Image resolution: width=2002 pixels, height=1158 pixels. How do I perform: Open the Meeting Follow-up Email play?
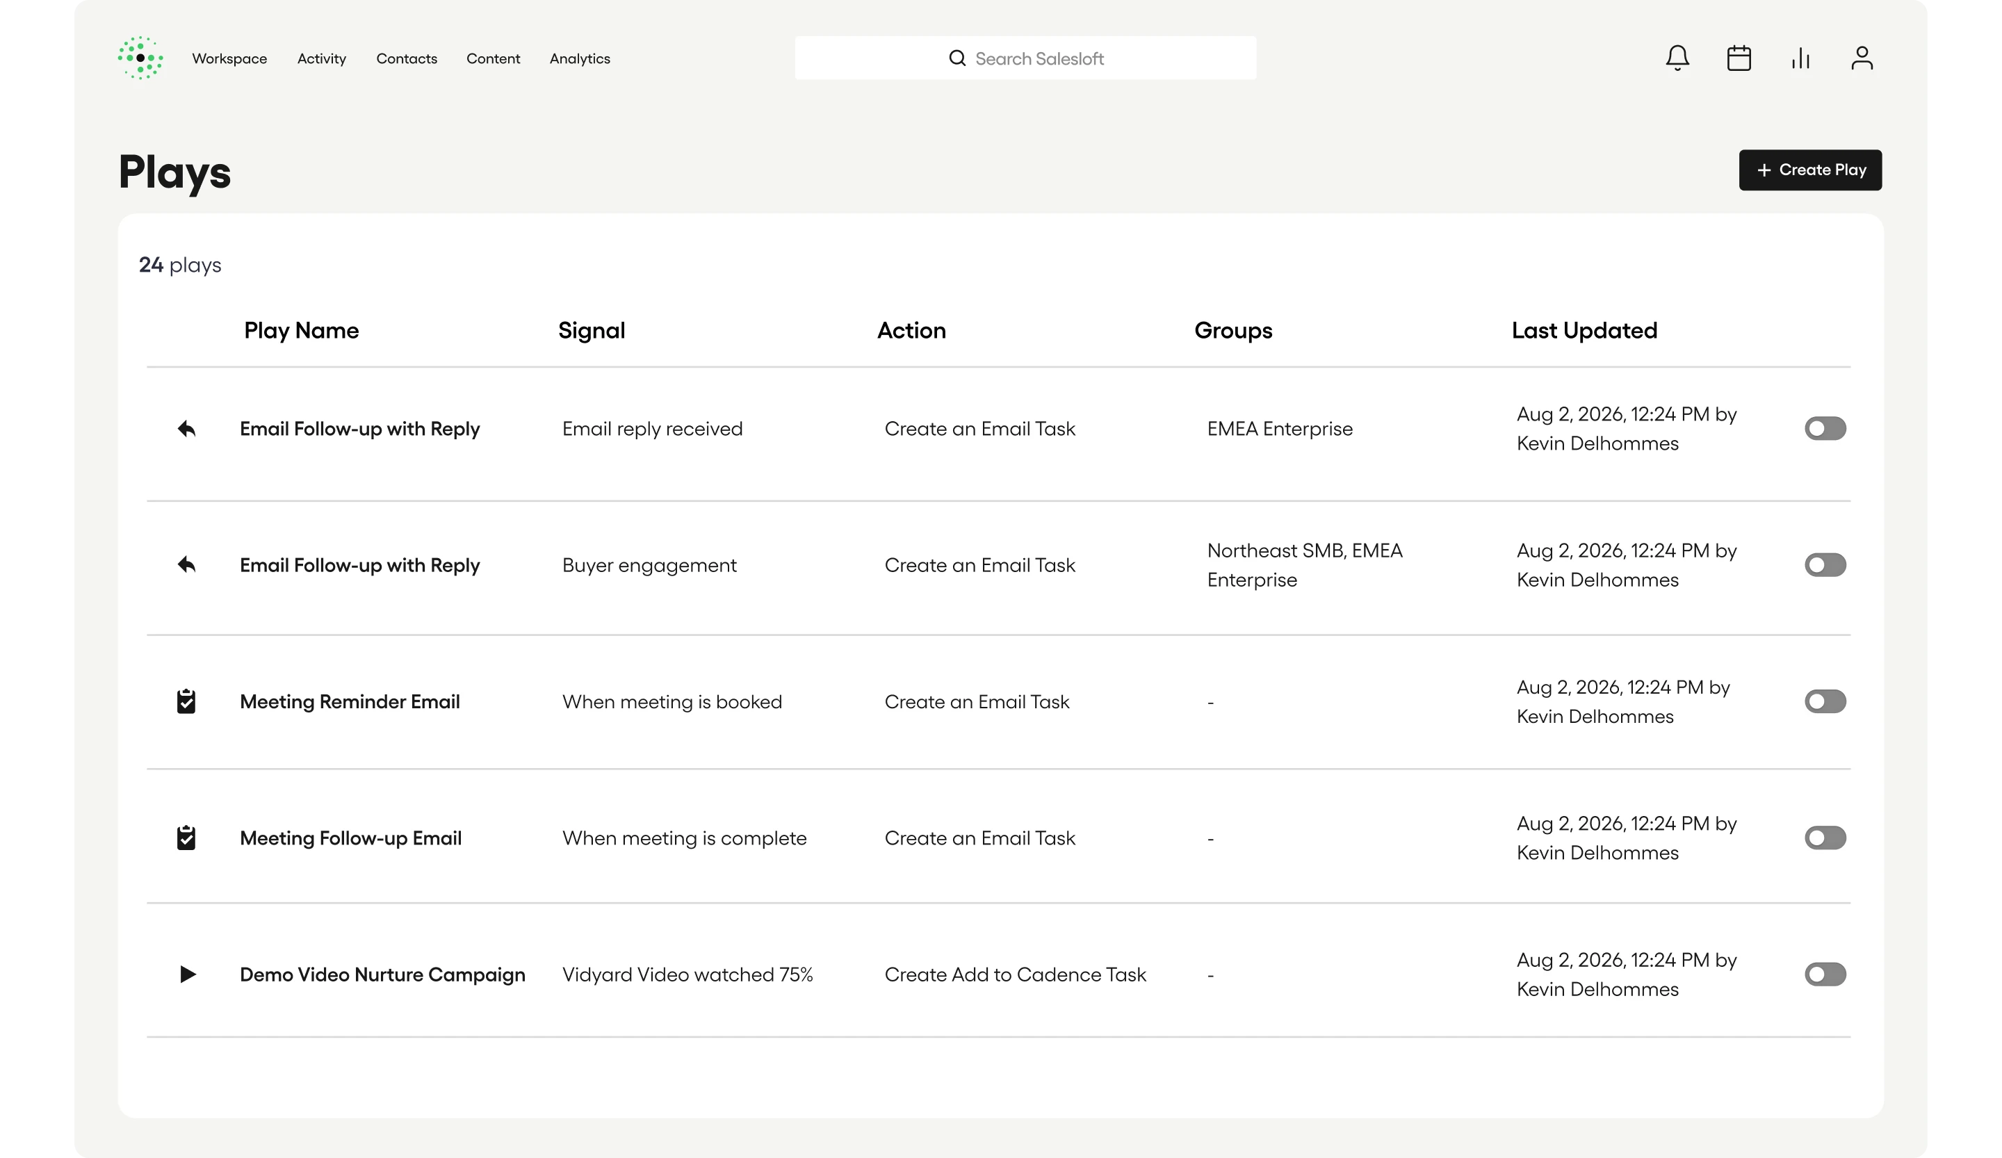coord(350,838)
